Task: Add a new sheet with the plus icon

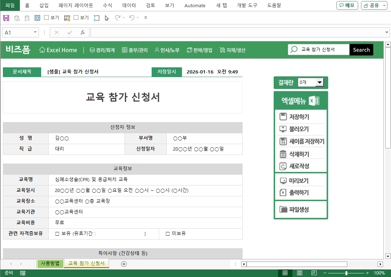Action: tap(124, 264)
